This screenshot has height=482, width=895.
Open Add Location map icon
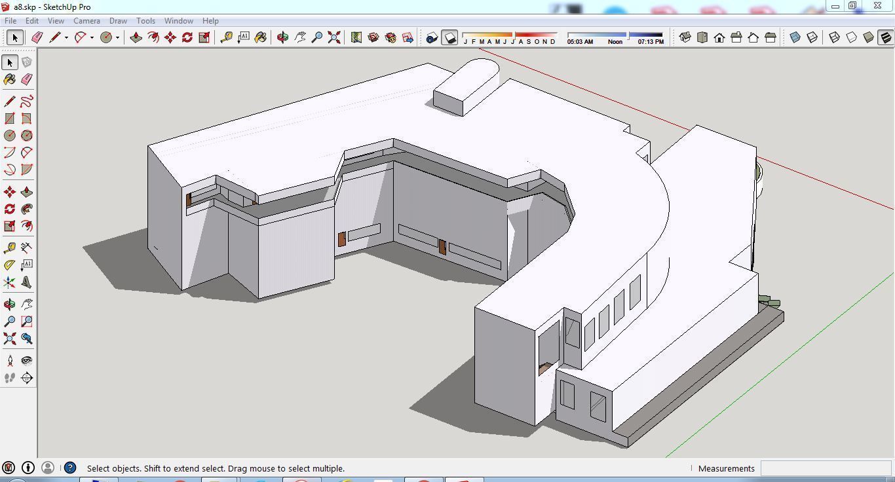pyautogui.click(x=356, y=37)
